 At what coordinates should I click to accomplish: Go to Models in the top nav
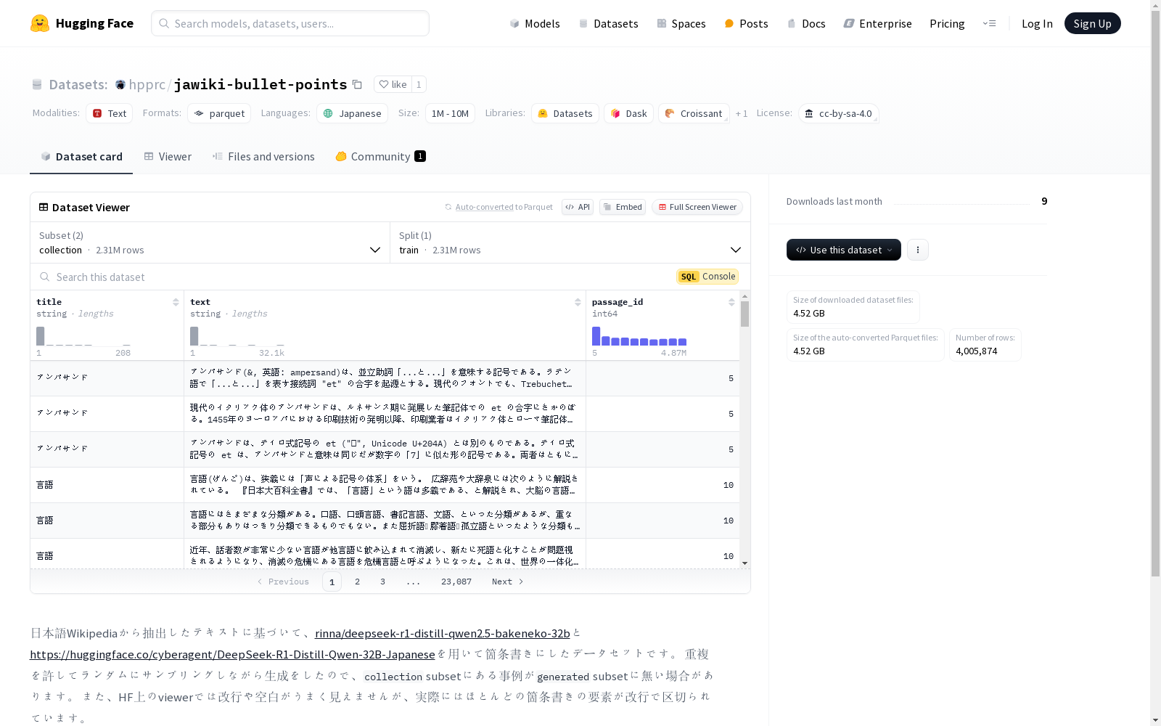tap(535, 23)
